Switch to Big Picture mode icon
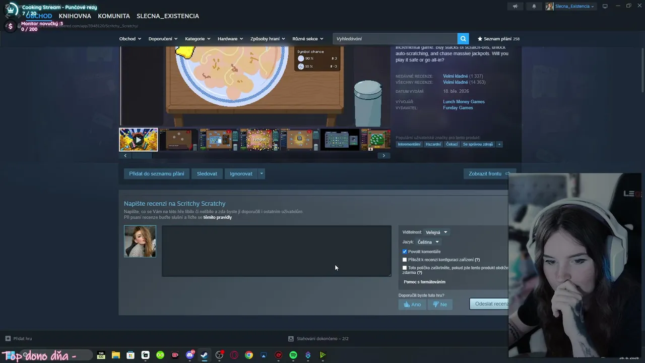The image size is (645, 363). [605, 6]
